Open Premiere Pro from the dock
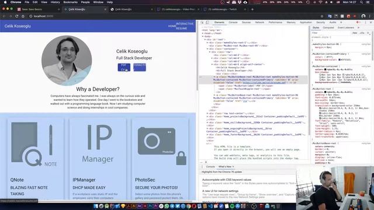374x210 pixels. click(x=156, y=206)
